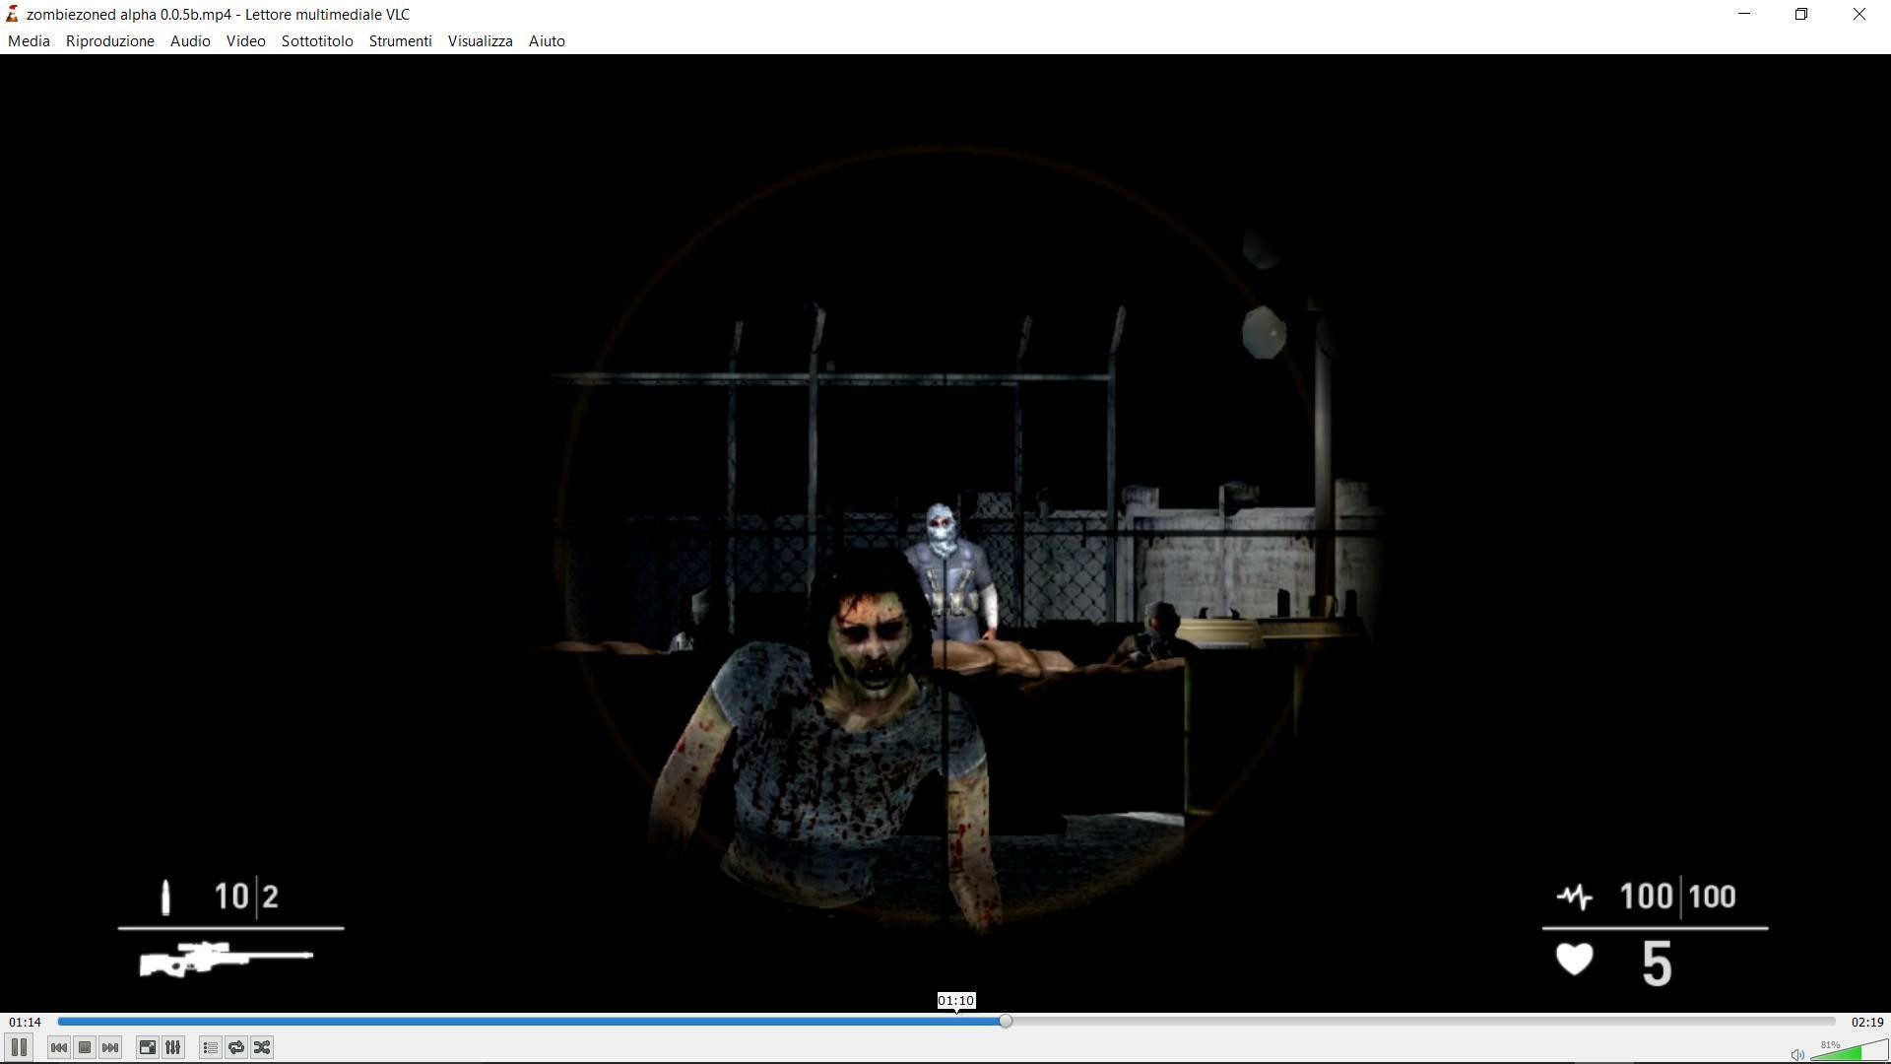1891x1064 pixels.
Task: Click the VLC cone title icon
Action: coord(12,14)
